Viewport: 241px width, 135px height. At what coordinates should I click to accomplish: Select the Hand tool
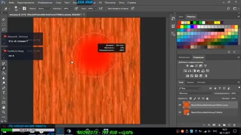pos(4,107)
